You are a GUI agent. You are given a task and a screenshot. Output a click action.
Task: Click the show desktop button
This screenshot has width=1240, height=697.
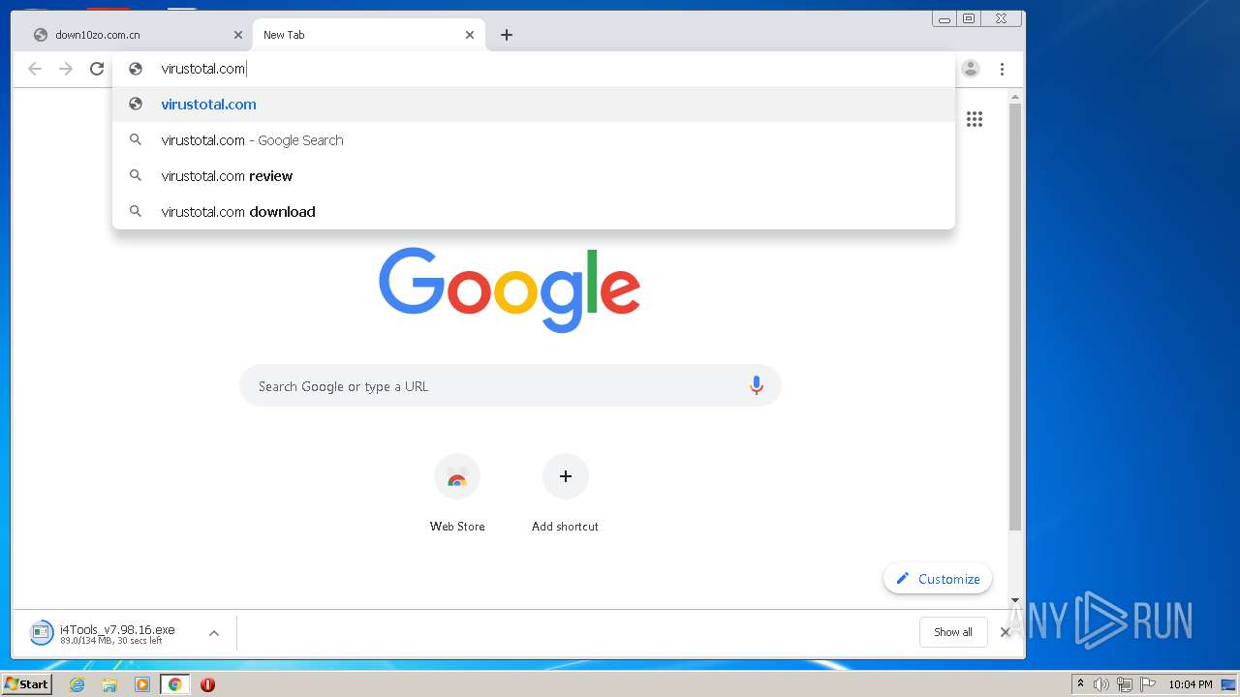point(1229,684)
